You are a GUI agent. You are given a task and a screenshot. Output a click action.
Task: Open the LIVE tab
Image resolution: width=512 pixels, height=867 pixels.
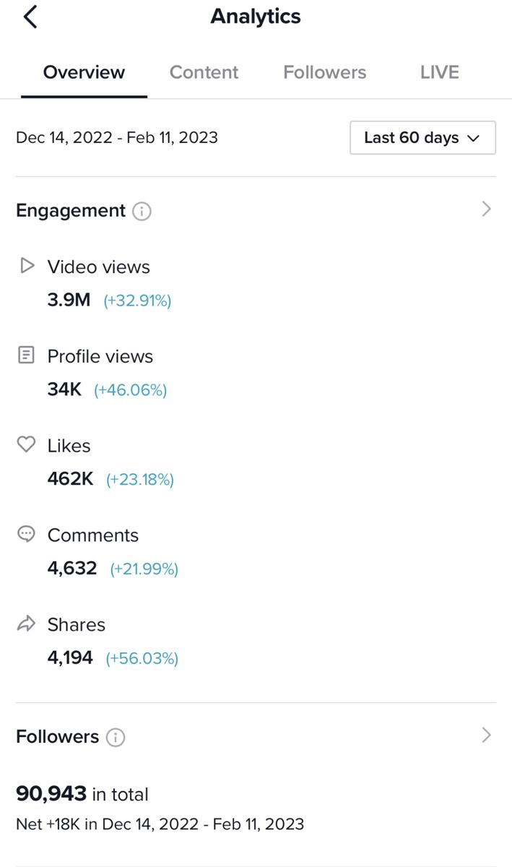tap(439, 72)
